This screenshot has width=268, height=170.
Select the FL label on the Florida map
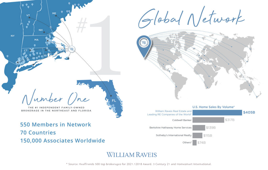(114, 101)
